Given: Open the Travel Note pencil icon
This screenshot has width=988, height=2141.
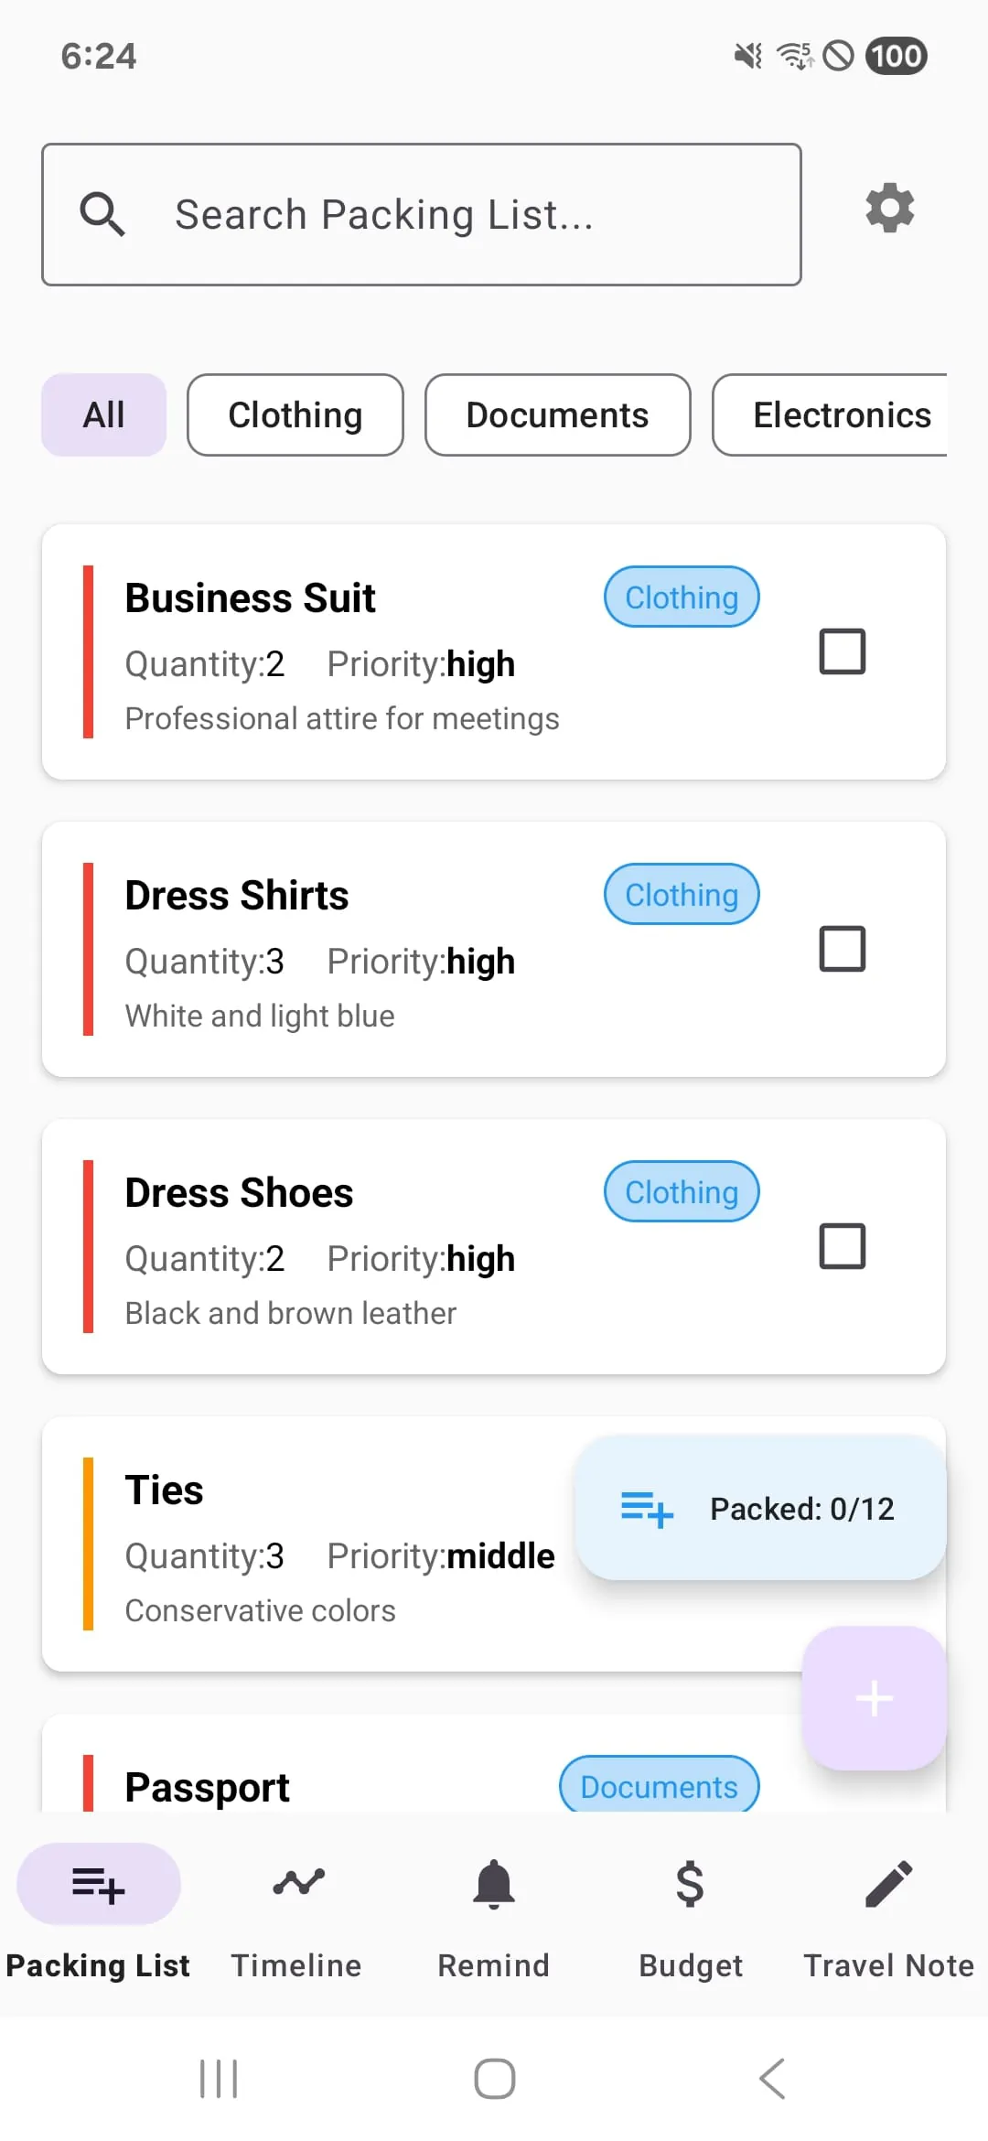Looking at the screenshot, I should 888,1883.
